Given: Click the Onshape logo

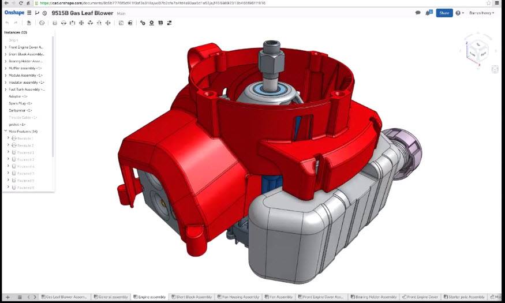Looking at the screenshot, I should 14,13.
